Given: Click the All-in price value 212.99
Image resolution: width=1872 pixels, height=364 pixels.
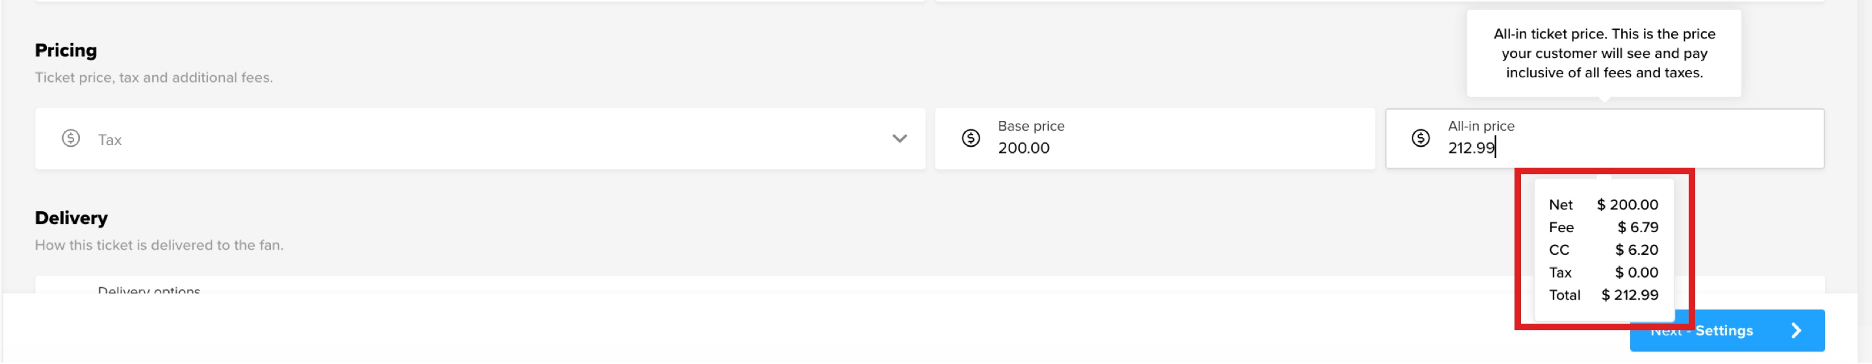Looking at the screenshot, I should click(1471, 148).
